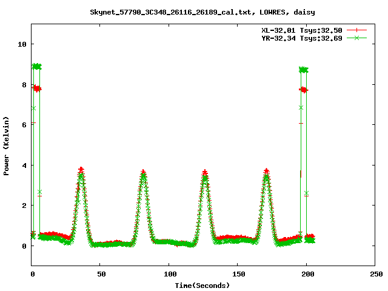
Task: Click the y-axis tick label 10
Action: tap(22, 44)
